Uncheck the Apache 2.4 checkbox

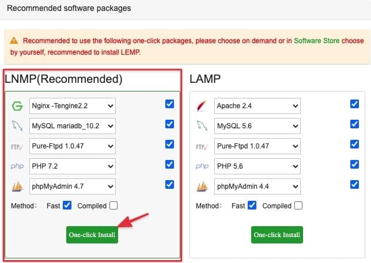354,104
